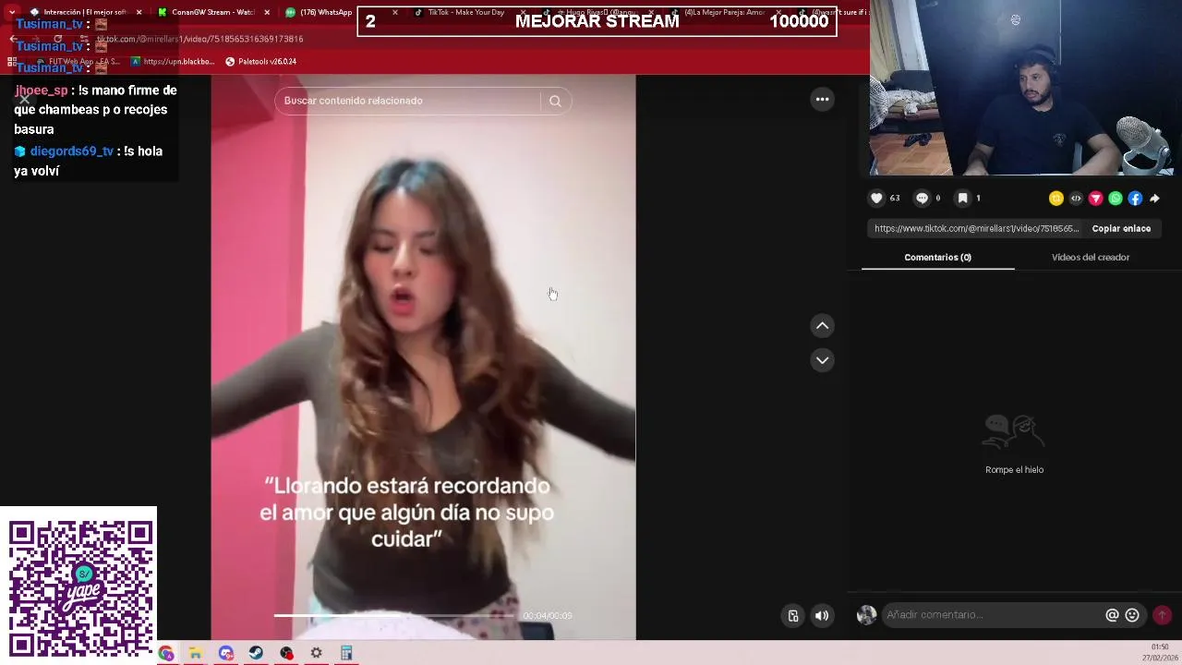Share to WhatsApp via the green icon

coord(1116,198)
